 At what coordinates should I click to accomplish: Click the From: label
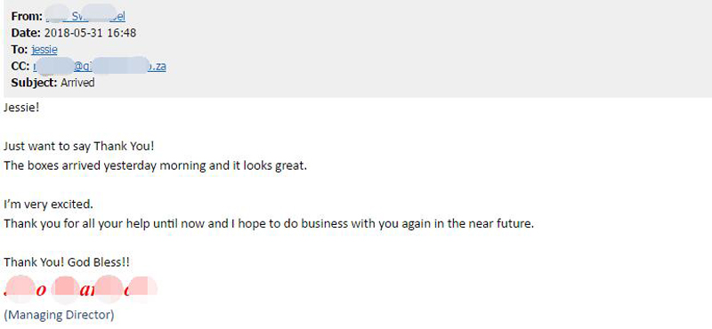point(28,17)
